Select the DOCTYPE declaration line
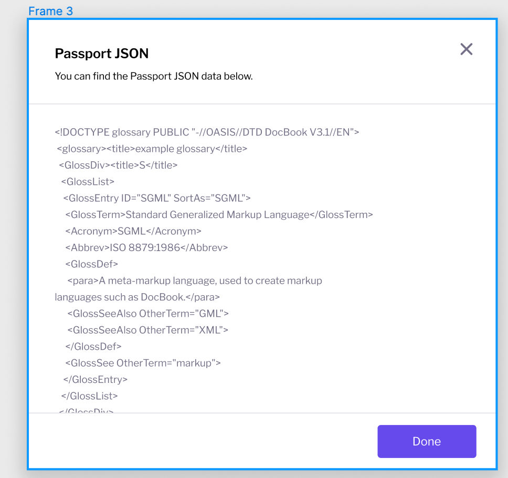Screen dimensions: 508x478 click(x=207, y=132)
